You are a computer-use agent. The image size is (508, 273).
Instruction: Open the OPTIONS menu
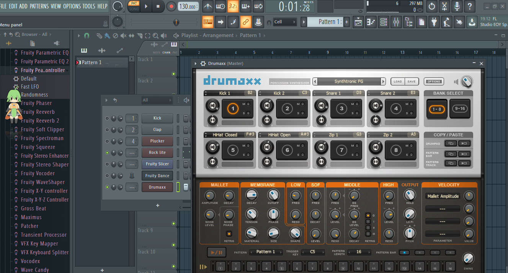pyautogui.click(x=72, y=6)
